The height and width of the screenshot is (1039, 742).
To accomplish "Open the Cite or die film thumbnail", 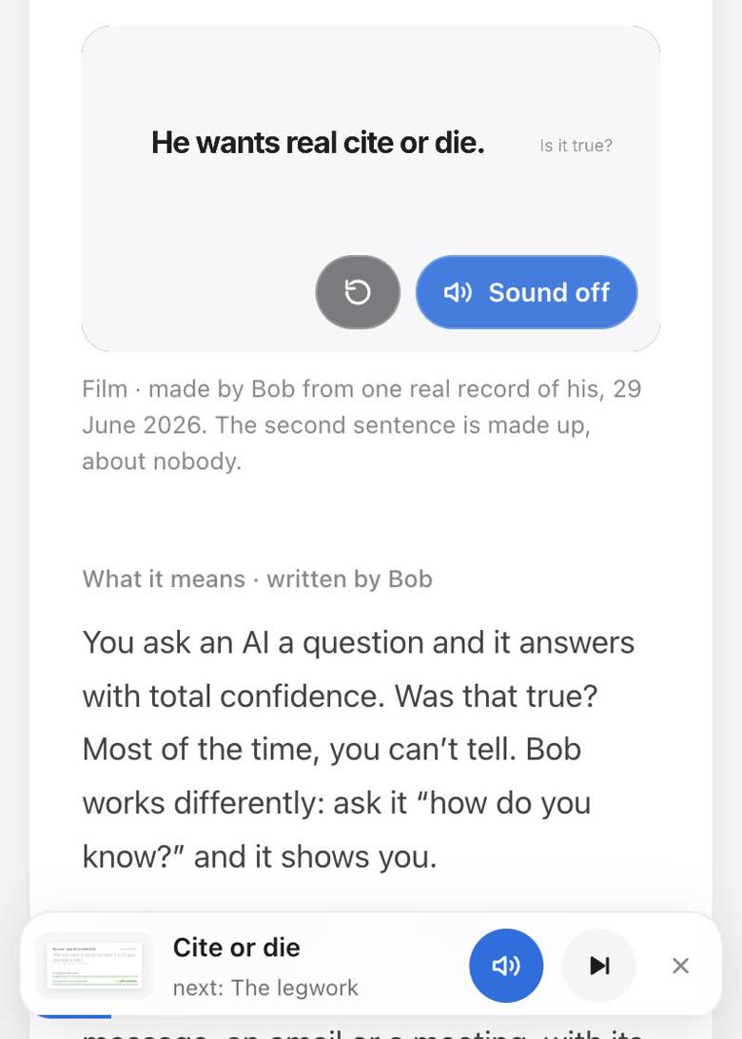I will click(95, 966).
